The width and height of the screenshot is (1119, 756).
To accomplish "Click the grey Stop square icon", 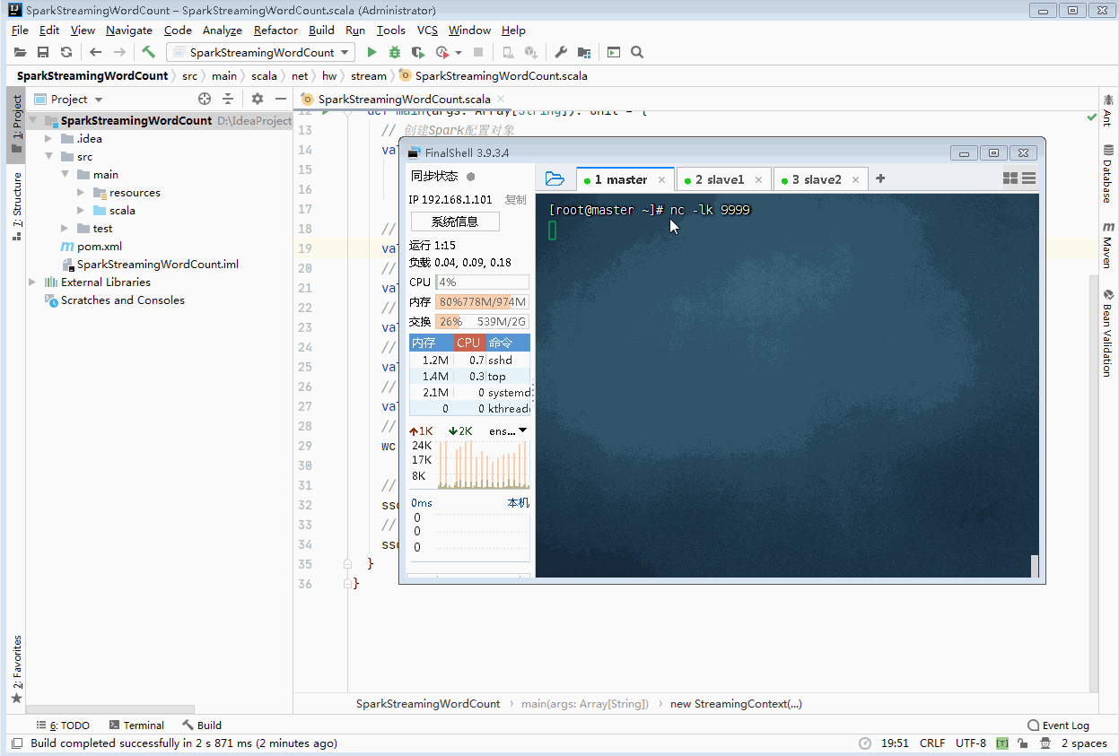I will click(478, 53).
